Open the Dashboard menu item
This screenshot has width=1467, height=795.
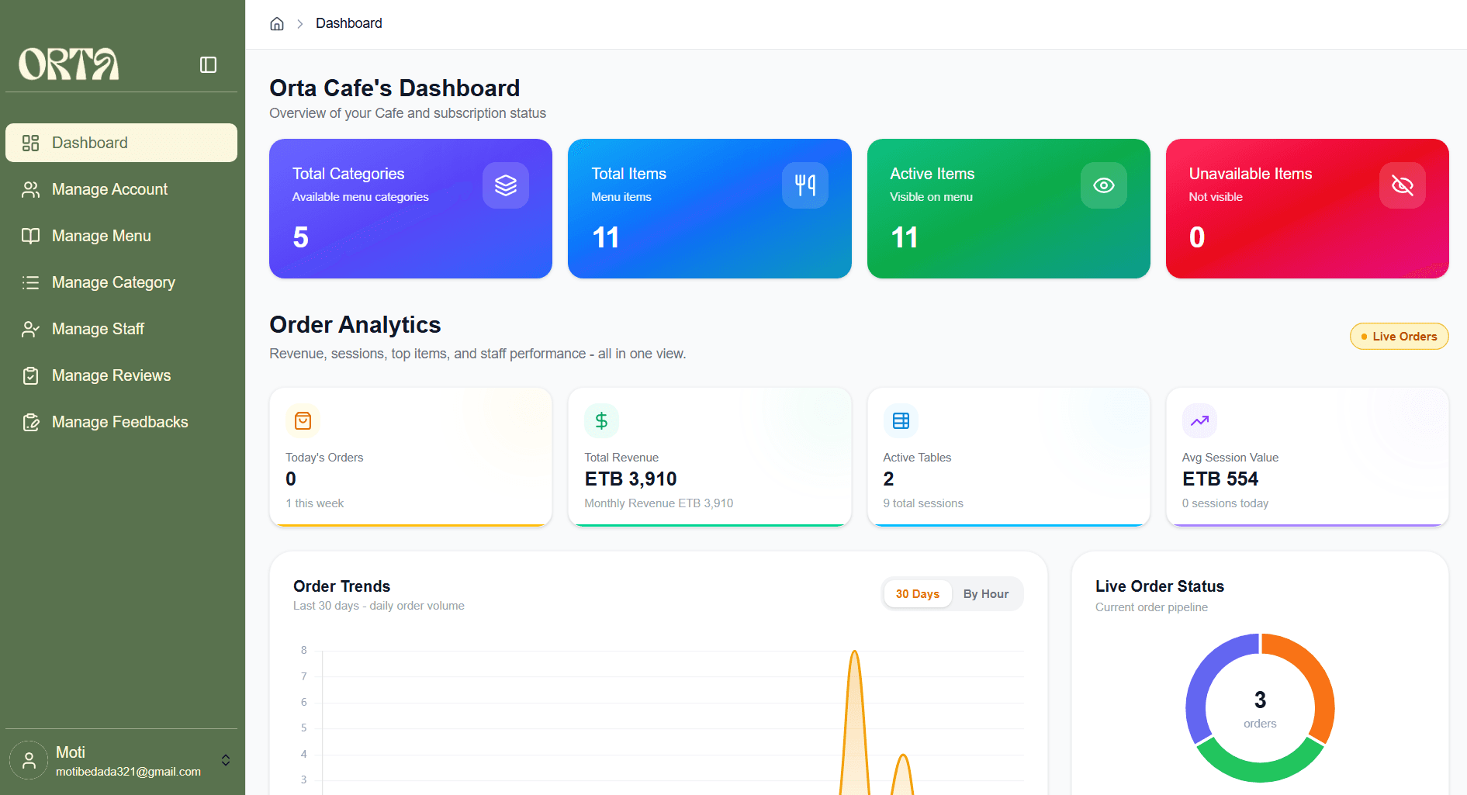point(121,143)
